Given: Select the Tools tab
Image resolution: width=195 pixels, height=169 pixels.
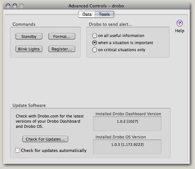Looking at the screenshot, I should tap(104, 14).
